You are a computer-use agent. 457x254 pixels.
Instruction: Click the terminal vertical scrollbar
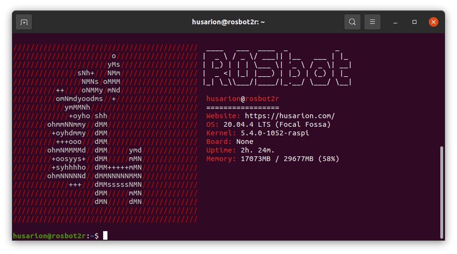click(x=442, y=192)
